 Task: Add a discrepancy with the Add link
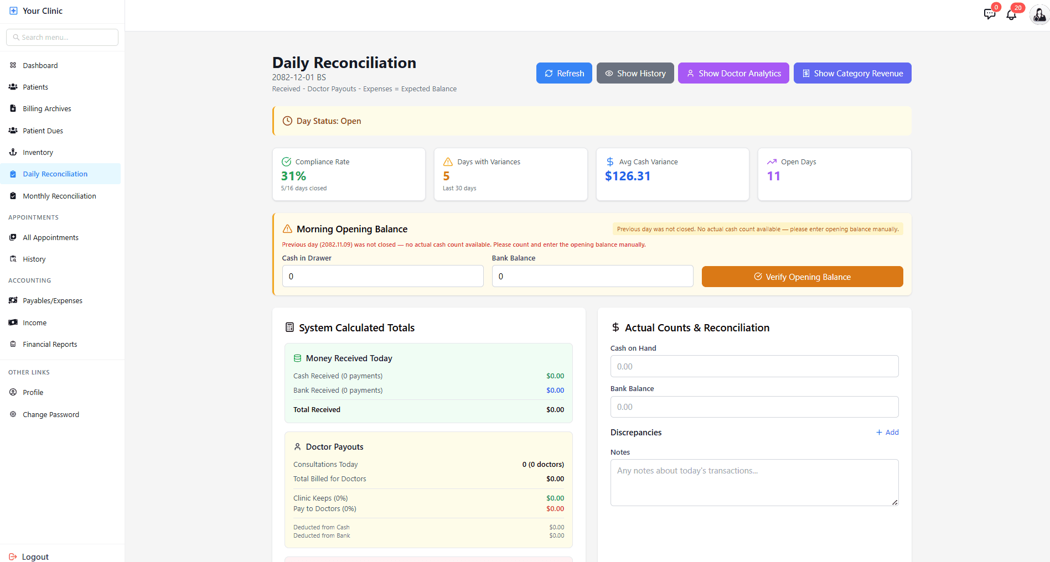(887, 432)
